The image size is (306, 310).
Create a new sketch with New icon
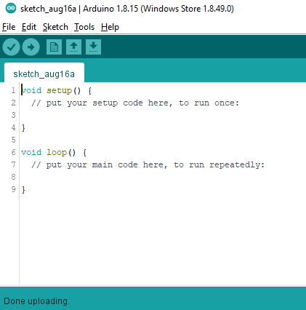54,47
